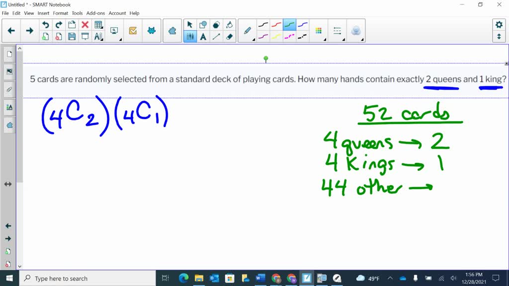Open the Attachments paperclip tab
This screenshot has width=509, height=286.
8,90
